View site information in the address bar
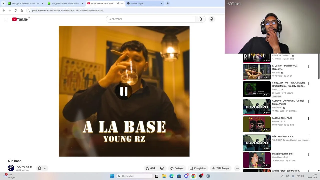The image size is (320, 180). click(x=29, y=10)
